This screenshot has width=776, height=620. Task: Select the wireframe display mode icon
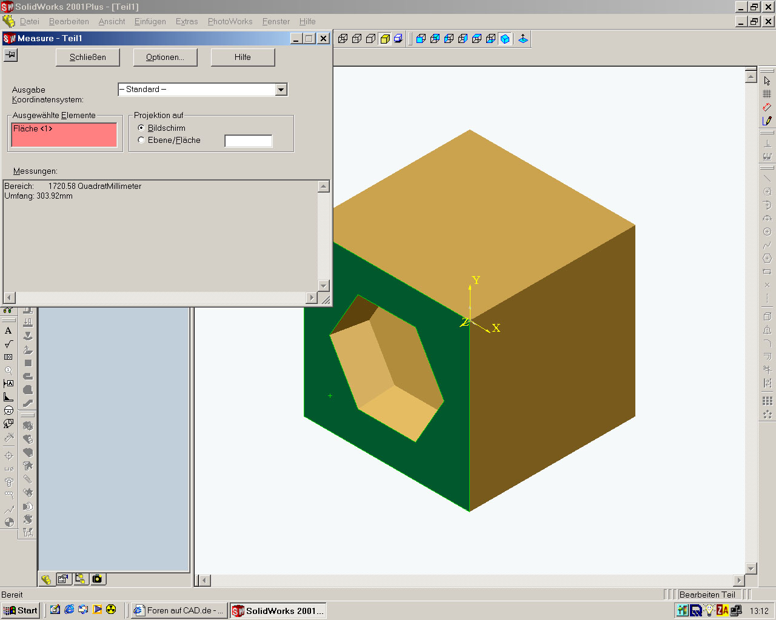click(343, 39)
